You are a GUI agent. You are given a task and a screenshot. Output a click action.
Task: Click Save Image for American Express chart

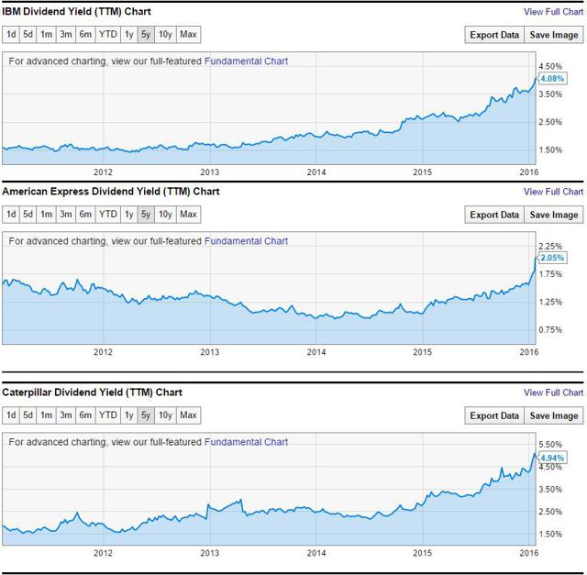pyautogui.click(x=554, y=215)
